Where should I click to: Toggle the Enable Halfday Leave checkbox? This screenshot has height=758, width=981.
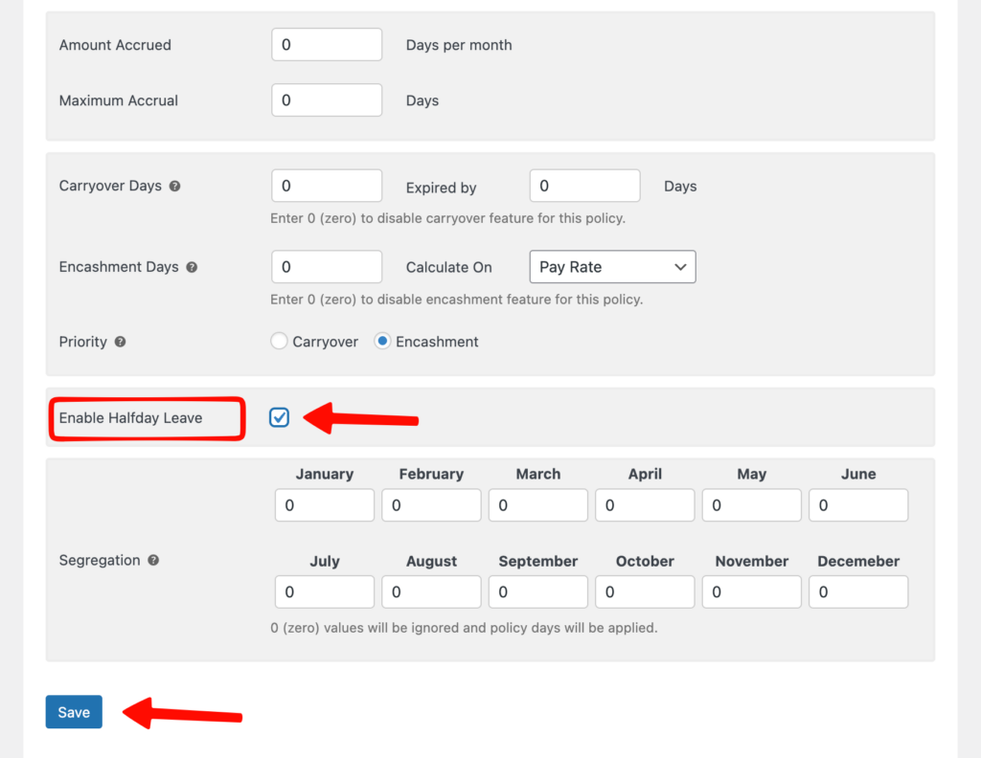point(279,417)
